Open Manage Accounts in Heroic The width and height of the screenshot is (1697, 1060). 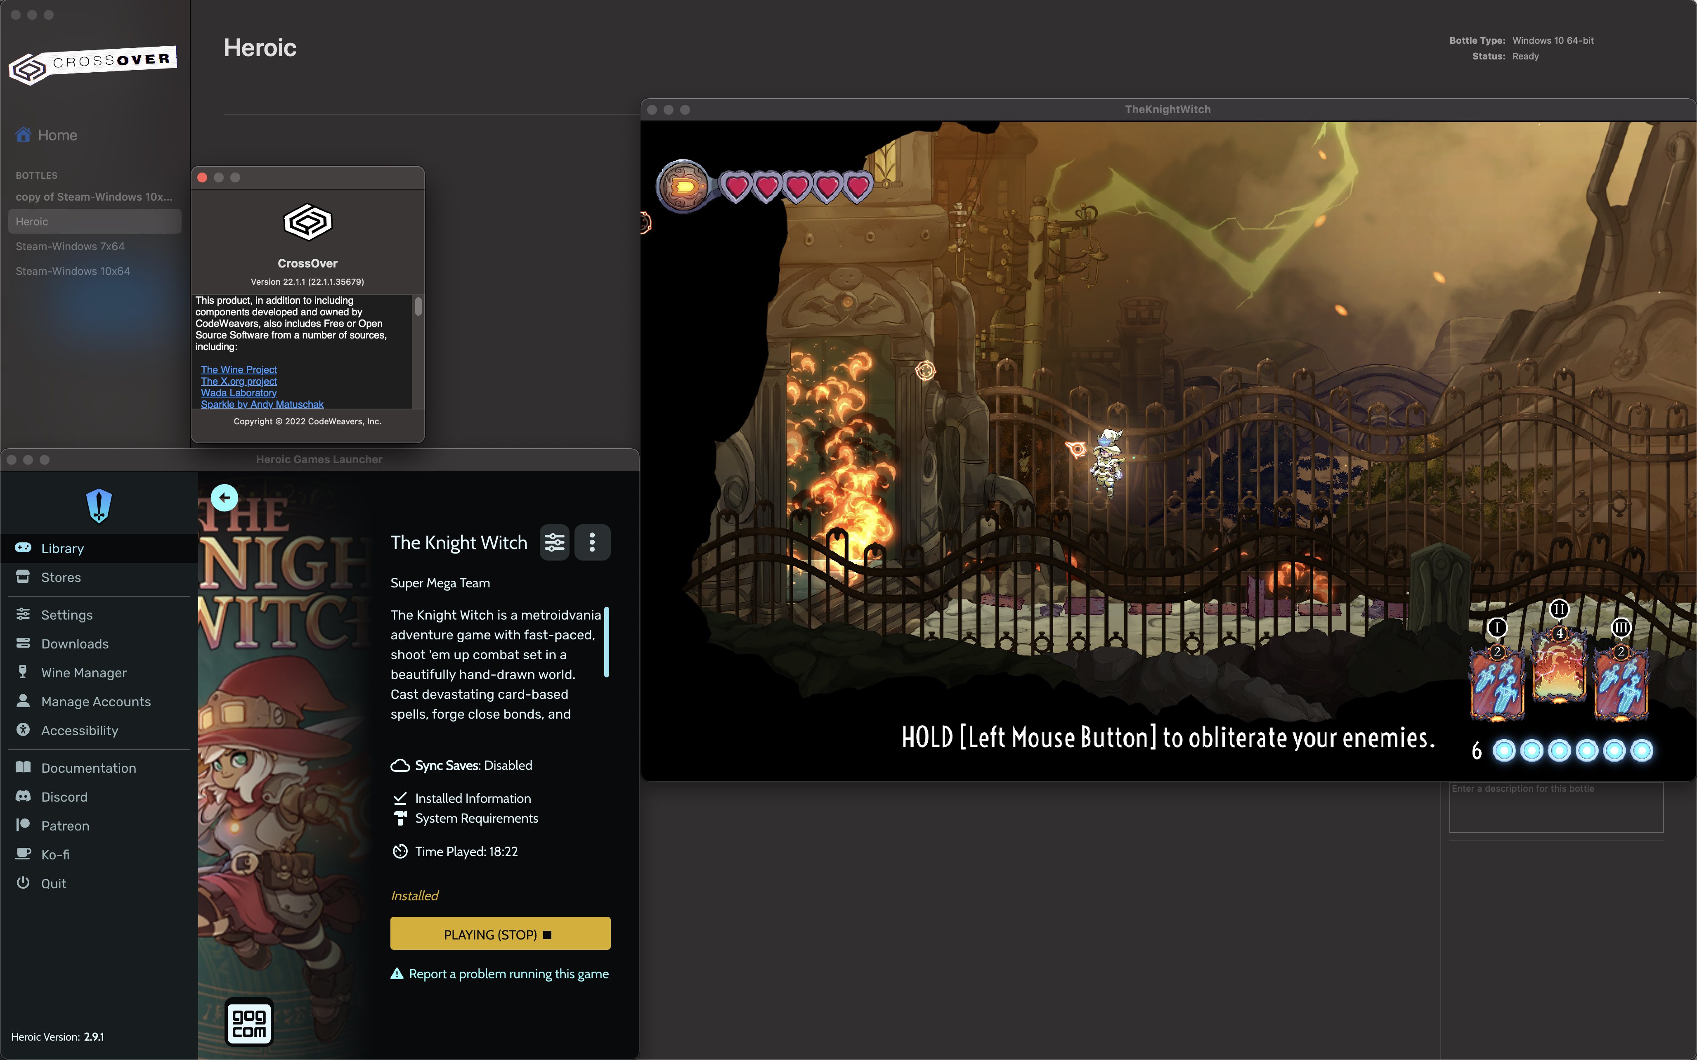click(x=95, y=701)
